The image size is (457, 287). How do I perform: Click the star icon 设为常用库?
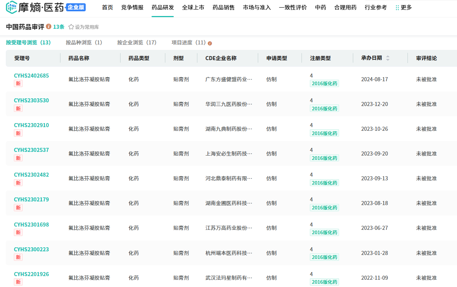point(71,27)
